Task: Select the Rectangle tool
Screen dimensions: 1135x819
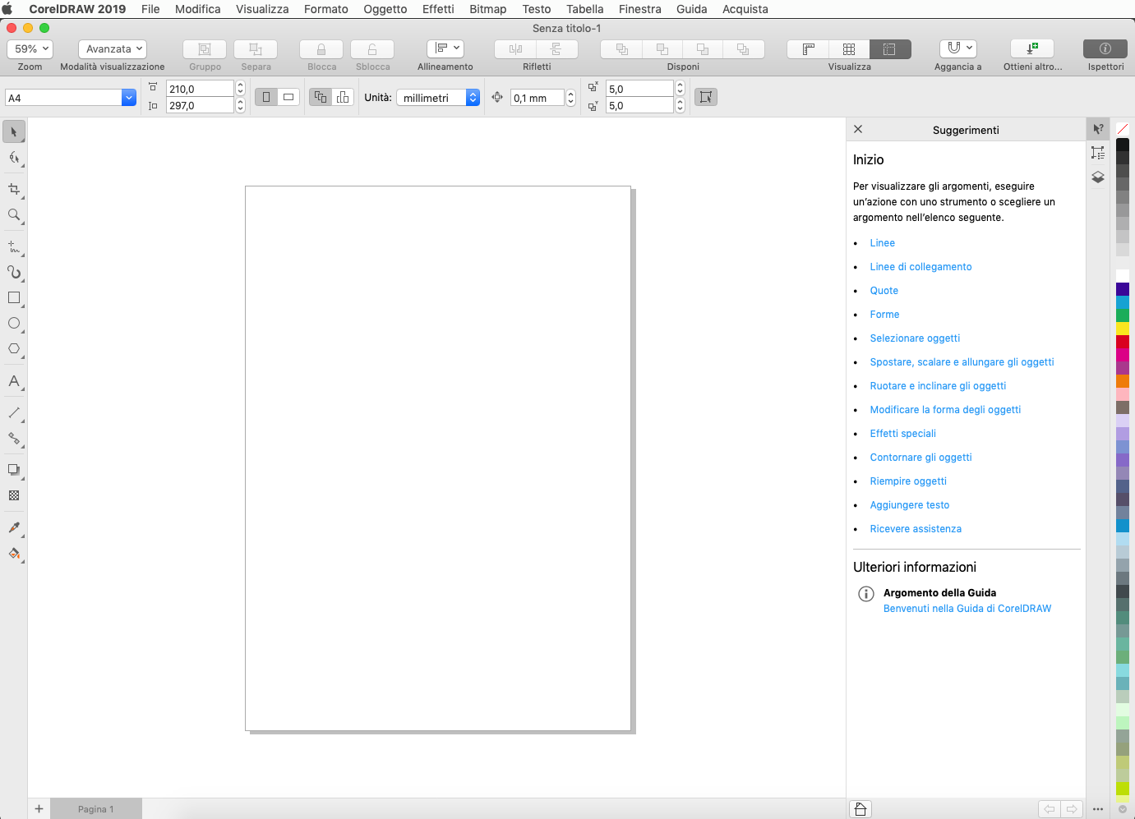Action: coord(14,297)
